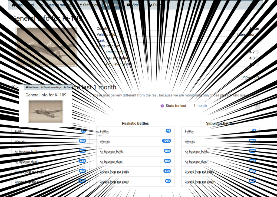The height and width of the screenshot is (197, 277).
Task: Click 'Battles' label under Realistic Battles
Action: (104, 132)
